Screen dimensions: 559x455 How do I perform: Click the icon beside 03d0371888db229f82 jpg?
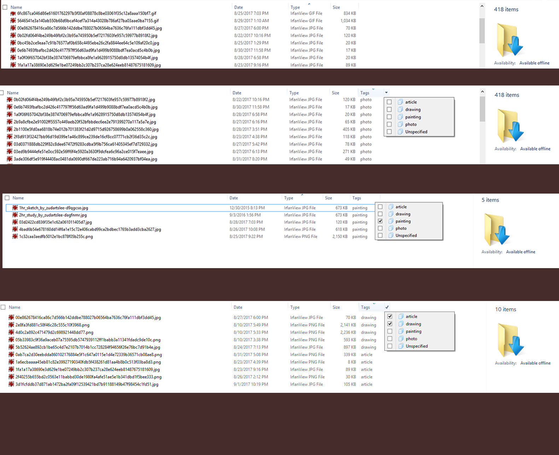10,144
